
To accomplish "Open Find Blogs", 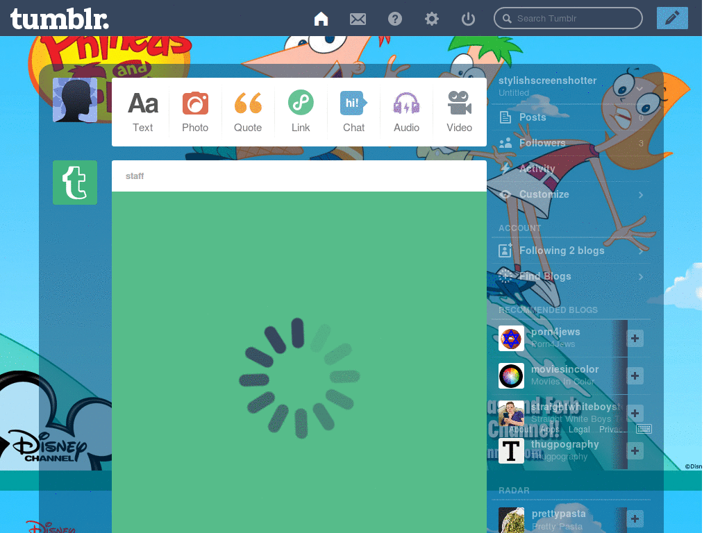I will (x=571, y=276).
